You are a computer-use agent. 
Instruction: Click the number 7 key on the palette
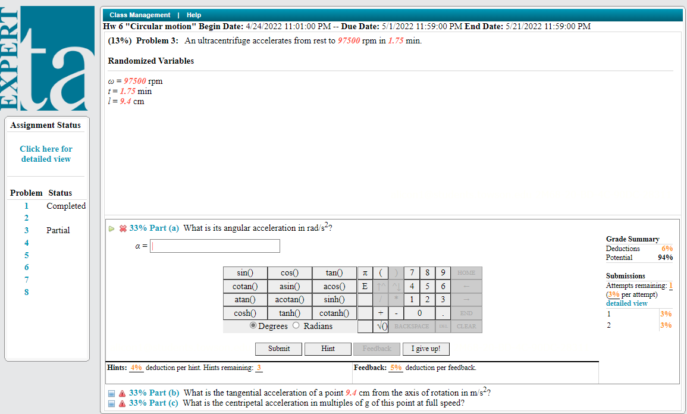[411, 272]
